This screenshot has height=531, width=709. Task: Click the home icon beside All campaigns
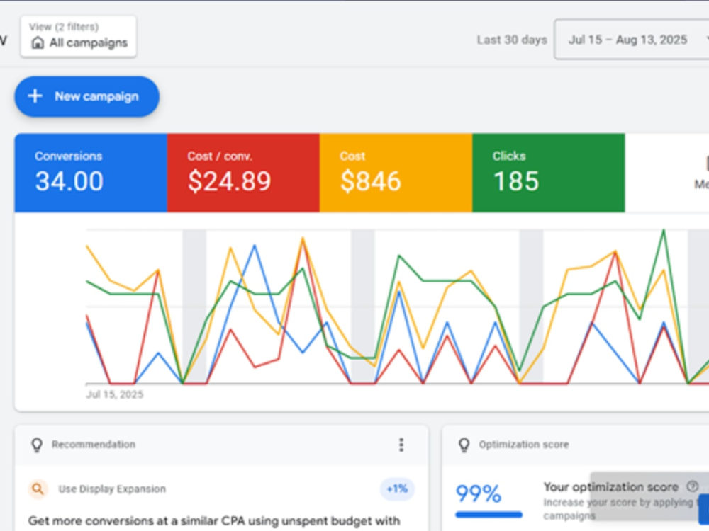(38, 43)
